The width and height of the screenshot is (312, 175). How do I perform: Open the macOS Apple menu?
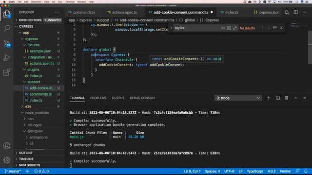pos(4,1)
